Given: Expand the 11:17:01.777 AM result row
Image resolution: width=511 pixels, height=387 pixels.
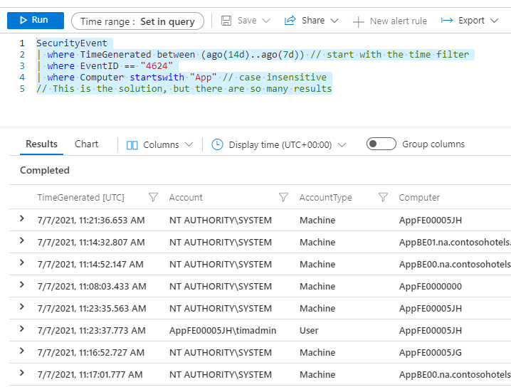Looking at the screenshot, I should [22, 373].
